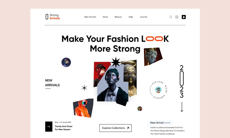This screenshot has height=138, width=230.
Task: Click the downward arrow below 2023
Action: pyautogui.click(x=182, y=107)
